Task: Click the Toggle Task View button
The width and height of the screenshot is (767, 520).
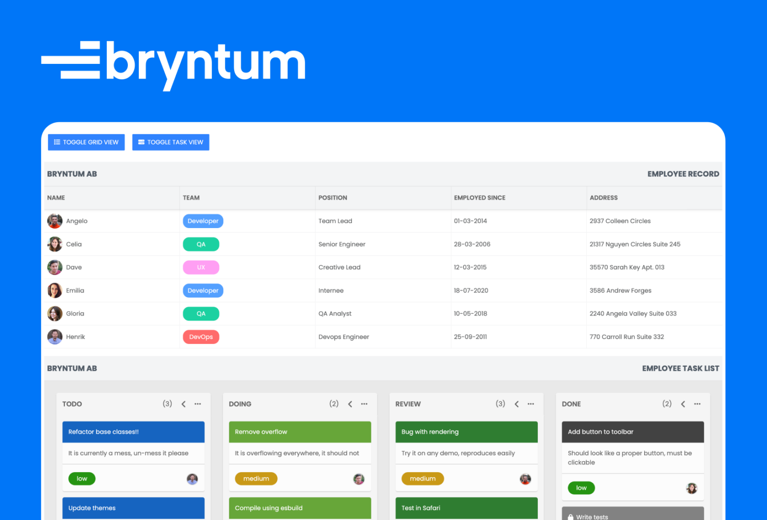Action: point(170,142)
